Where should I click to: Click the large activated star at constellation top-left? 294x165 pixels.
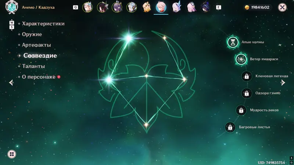(129, 38)
